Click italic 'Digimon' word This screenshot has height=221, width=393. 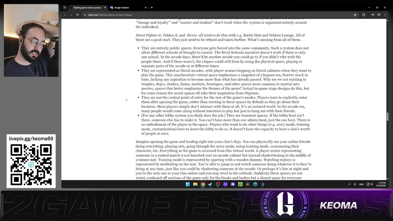pos(251,93)
